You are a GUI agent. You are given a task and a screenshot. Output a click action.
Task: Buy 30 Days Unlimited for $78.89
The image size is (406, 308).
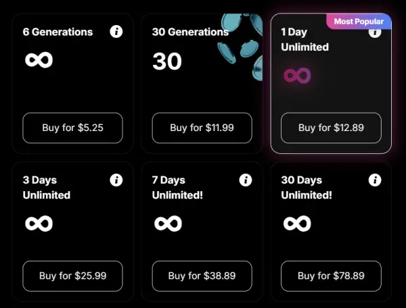click(x=331, y=276)
